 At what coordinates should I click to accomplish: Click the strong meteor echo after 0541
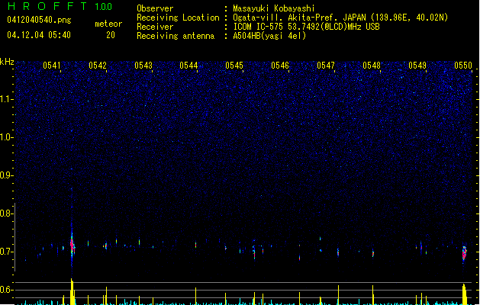[x=72, y=245]
